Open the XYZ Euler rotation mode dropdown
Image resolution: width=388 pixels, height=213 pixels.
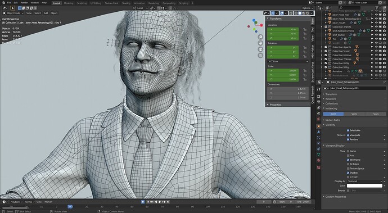pos(288,61)
